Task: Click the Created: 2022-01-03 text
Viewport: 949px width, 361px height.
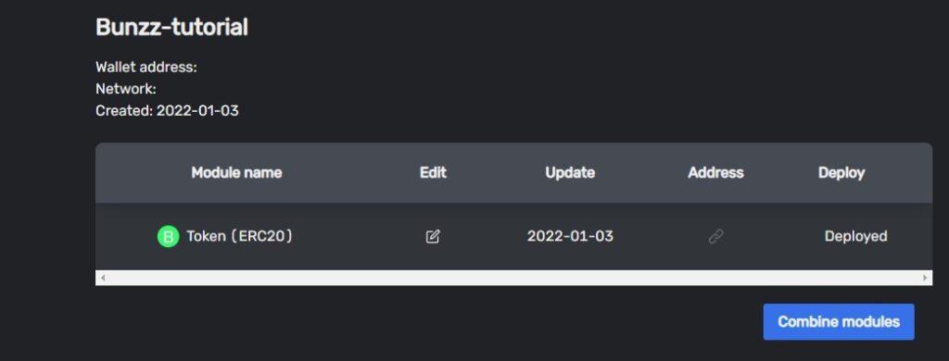Action: pos(167,111)
